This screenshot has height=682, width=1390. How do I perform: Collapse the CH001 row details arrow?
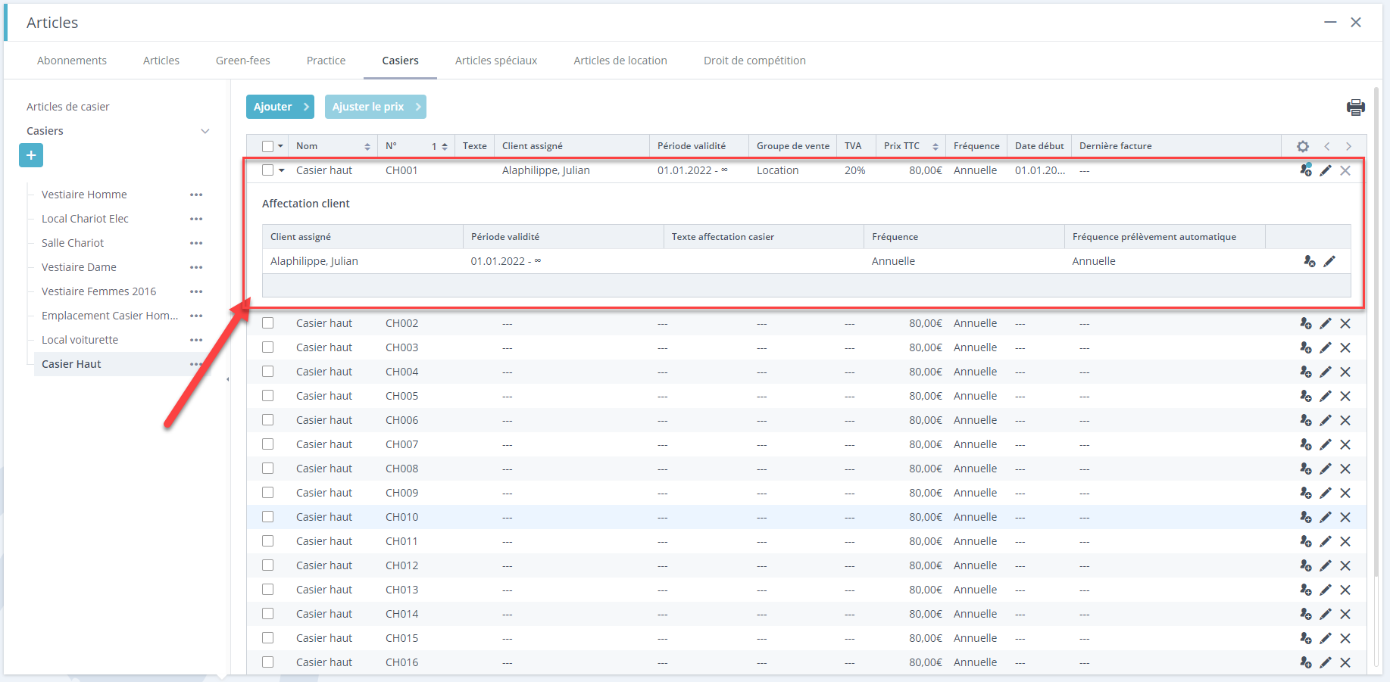(282, 170)
